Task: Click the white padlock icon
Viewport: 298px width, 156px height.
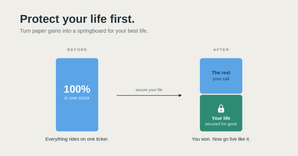Action: [221, 109]
